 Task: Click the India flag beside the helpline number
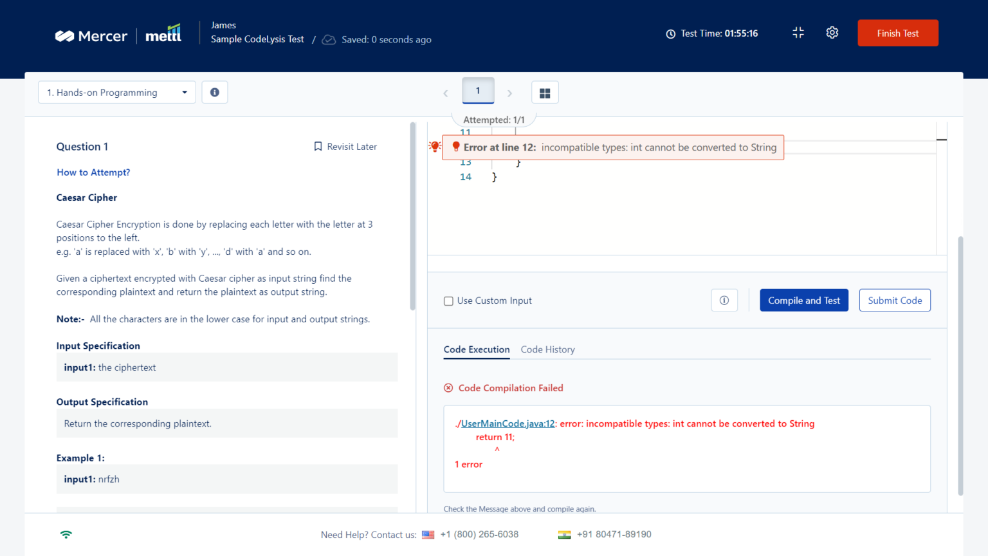click(x=564, y=533)
